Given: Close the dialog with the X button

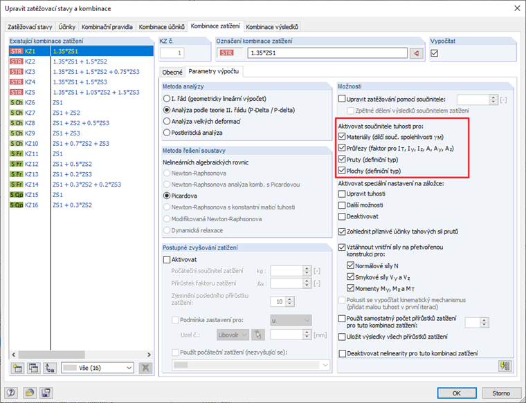Looking at the screenshot, I should tap(517, 8).
